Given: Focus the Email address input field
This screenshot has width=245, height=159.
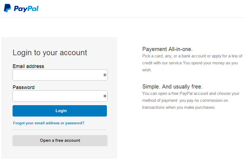Looking at the screenshot, I should coord(57,75).
